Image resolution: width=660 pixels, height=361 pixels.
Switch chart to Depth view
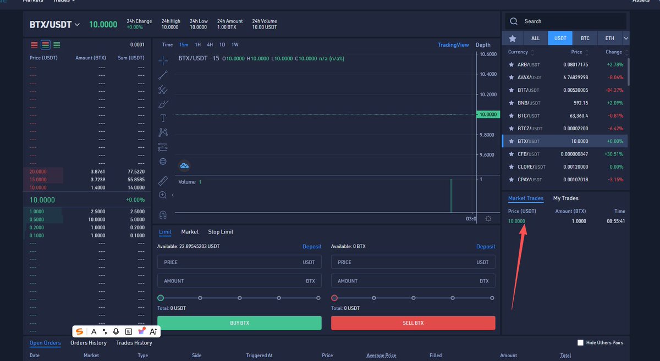click(483, 45)
